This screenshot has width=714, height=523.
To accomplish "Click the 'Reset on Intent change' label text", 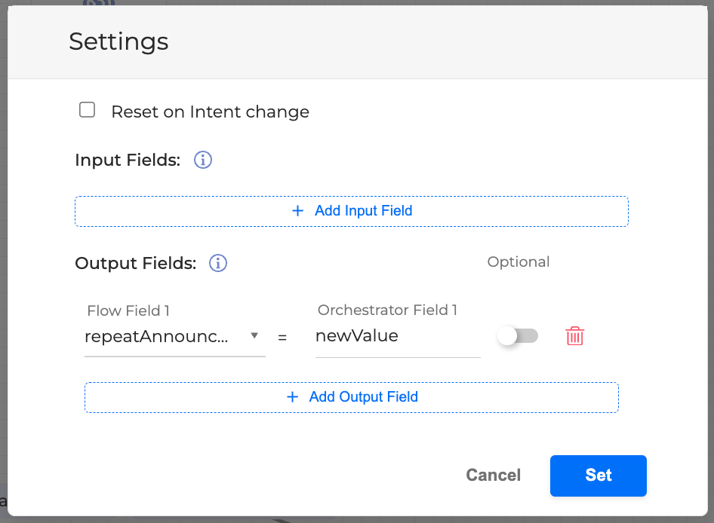I will pos(210,112).
